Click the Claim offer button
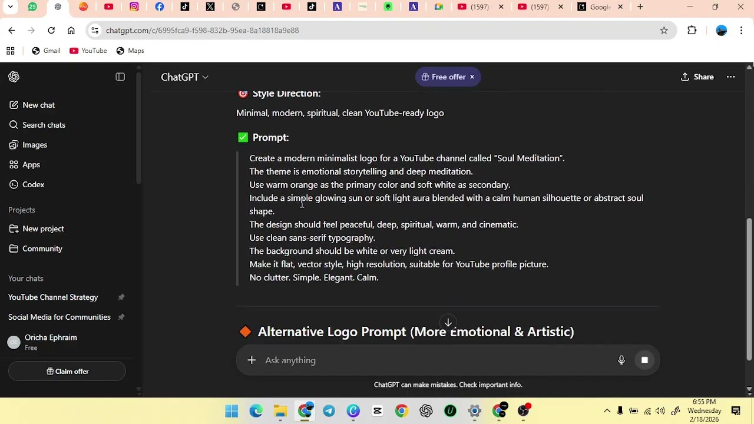This screenshot has width=754, height=424. click(67, 372)
